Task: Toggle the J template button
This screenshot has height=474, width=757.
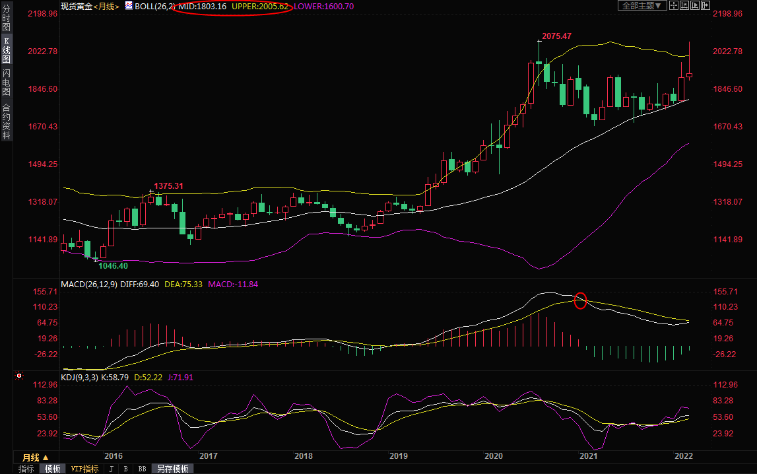Action: pyautogui.click(x=110, y=469)
